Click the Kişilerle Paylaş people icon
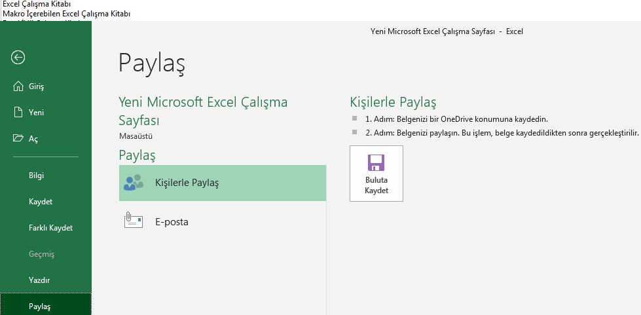 pyautogui.click(x=134, y=183)
